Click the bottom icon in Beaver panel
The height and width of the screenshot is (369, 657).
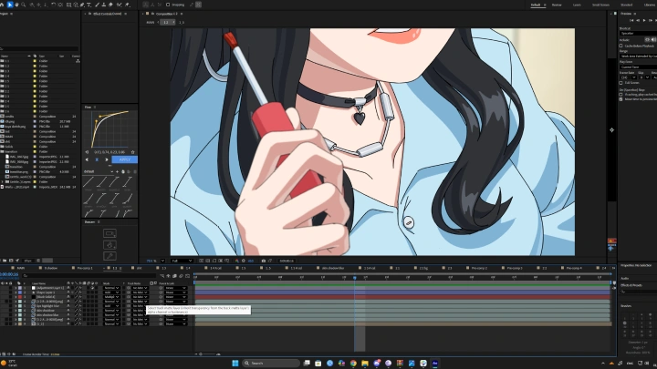[x=109, y=256]
